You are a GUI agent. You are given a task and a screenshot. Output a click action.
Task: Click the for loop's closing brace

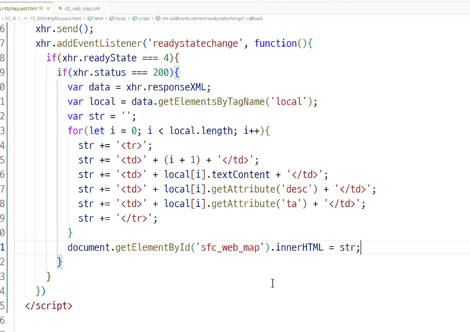point(70,233)
